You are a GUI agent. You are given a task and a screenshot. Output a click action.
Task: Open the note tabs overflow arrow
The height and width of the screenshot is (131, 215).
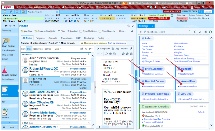point(109,38)
